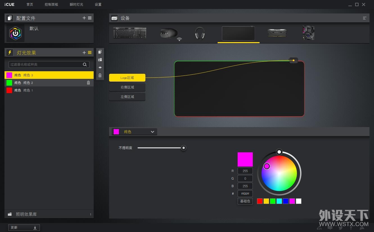
Task: Expand the 照明效果库 panel
Action: point(49,214)
